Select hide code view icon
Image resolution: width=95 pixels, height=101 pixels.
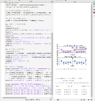(94, 9)
